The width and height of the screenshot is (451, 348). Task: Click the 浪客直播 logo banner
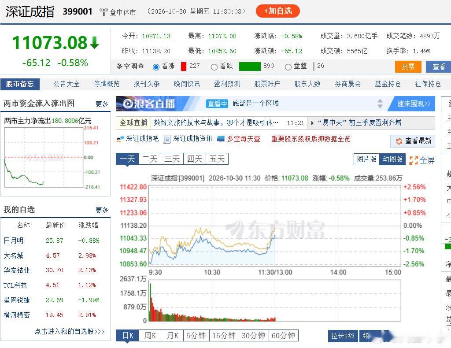click(150, 104)
